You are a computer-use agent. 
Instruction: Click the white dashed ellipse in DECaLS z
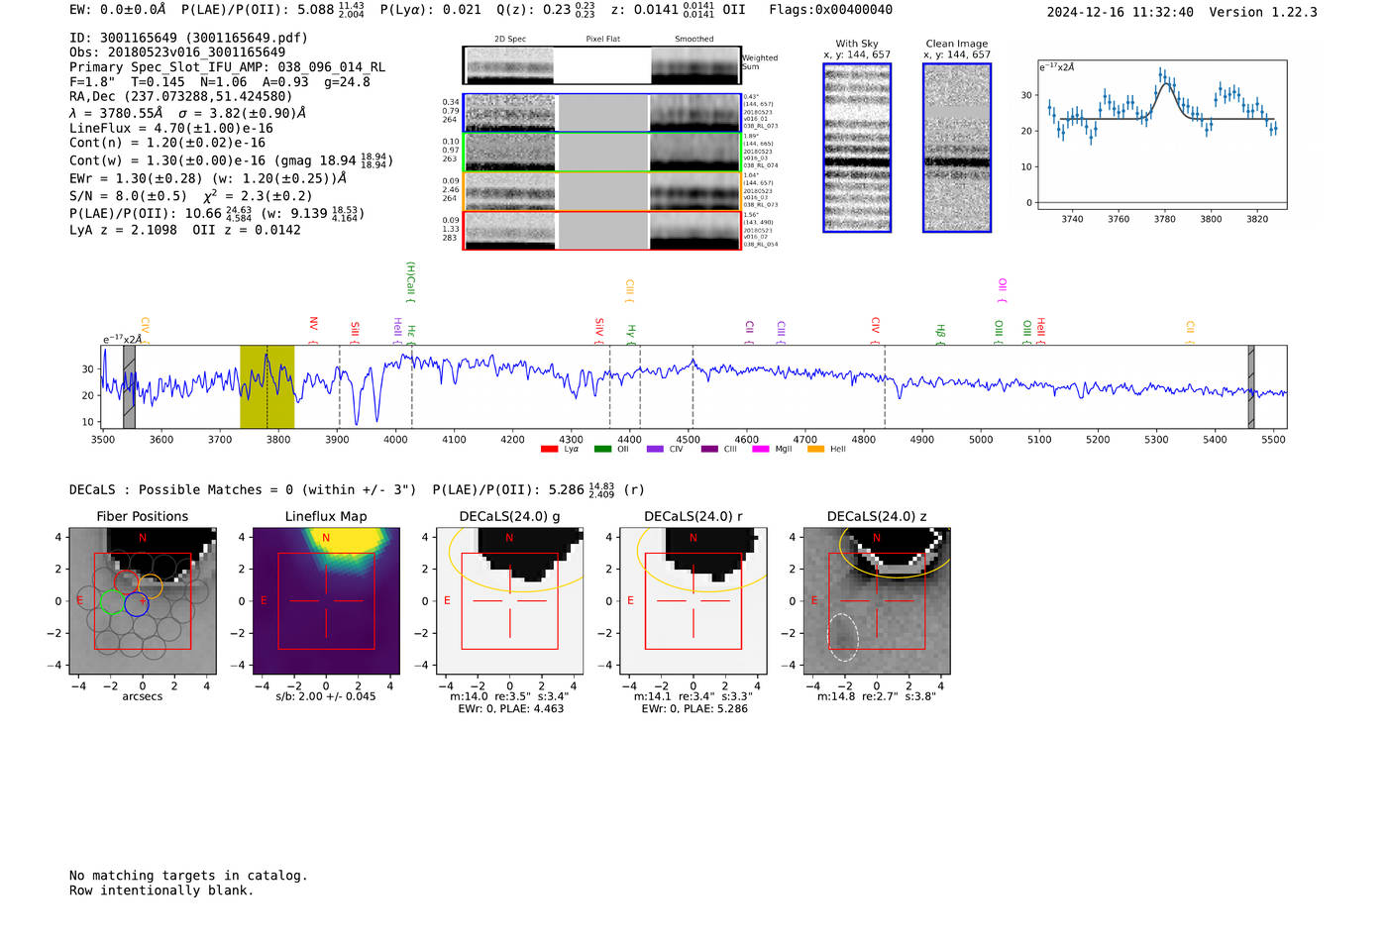842,637
